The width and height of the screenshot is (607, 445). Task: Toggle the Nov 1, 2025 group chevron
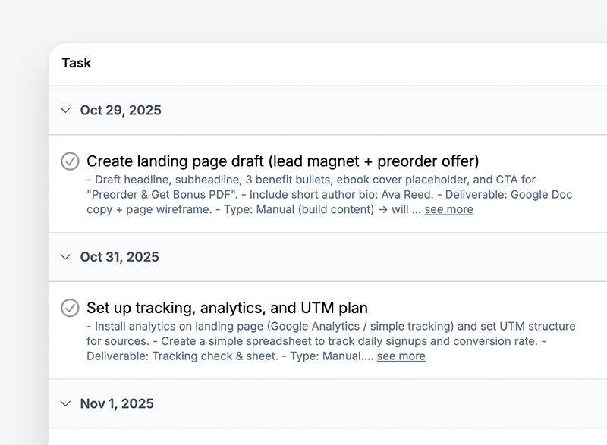point(65,403)
